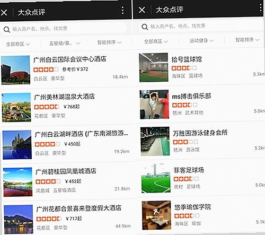The height and width of the screenshot is (235, 265).
Task: Tap thumbnail of 广州白云国际会议中心酒店
Action: tap(15, 70)
